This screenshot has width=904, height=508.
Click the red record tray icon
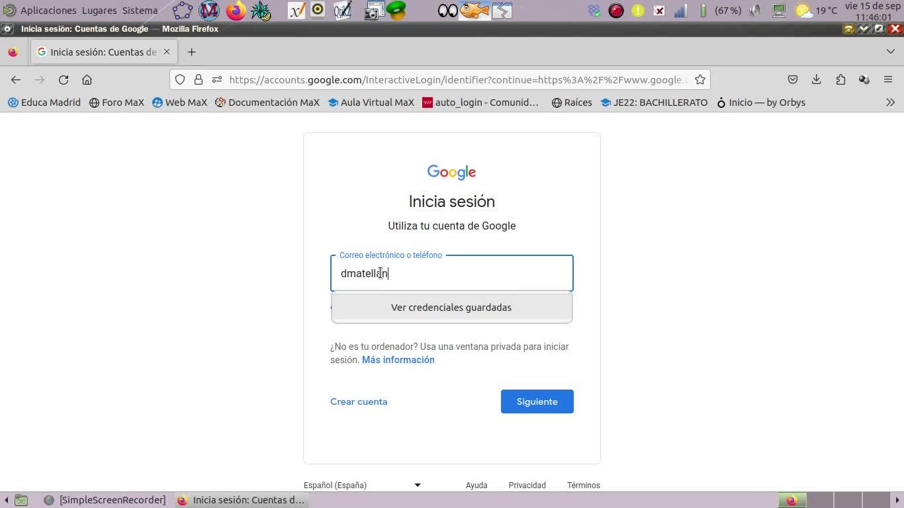pyautogui.click(x=616, y=11)
